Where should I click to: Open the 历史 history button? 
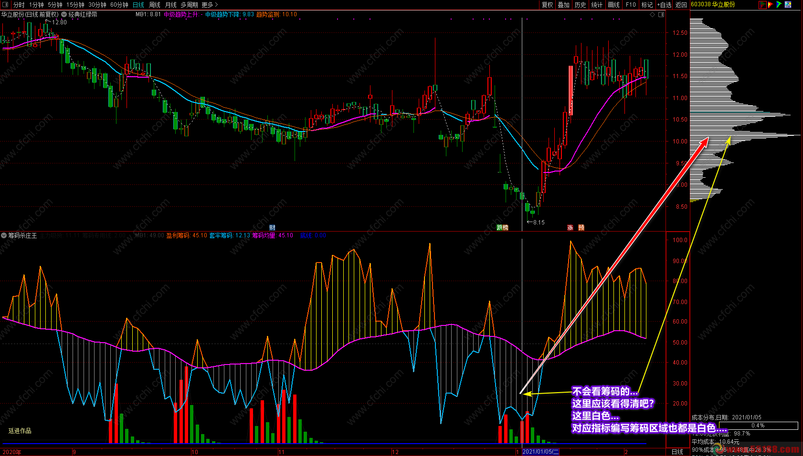coord(581,5)
